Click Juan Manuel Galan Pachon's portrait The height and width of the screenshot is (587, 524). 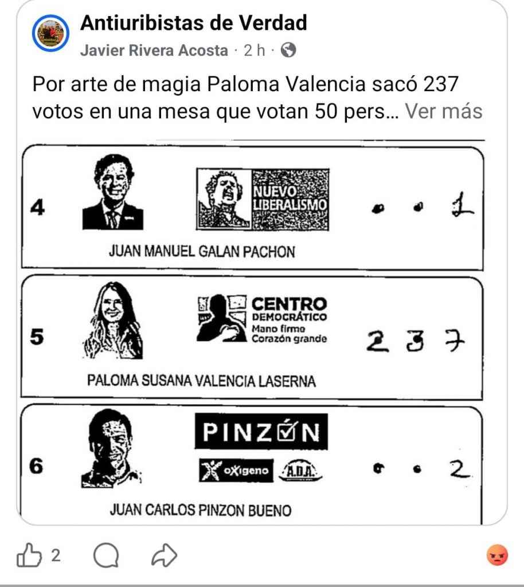pyautogui.click(x=113, y=193)
